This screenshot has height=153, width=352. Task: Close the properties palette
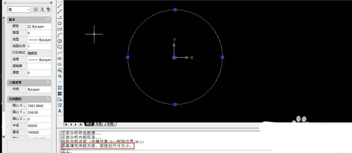click(51, 3)
